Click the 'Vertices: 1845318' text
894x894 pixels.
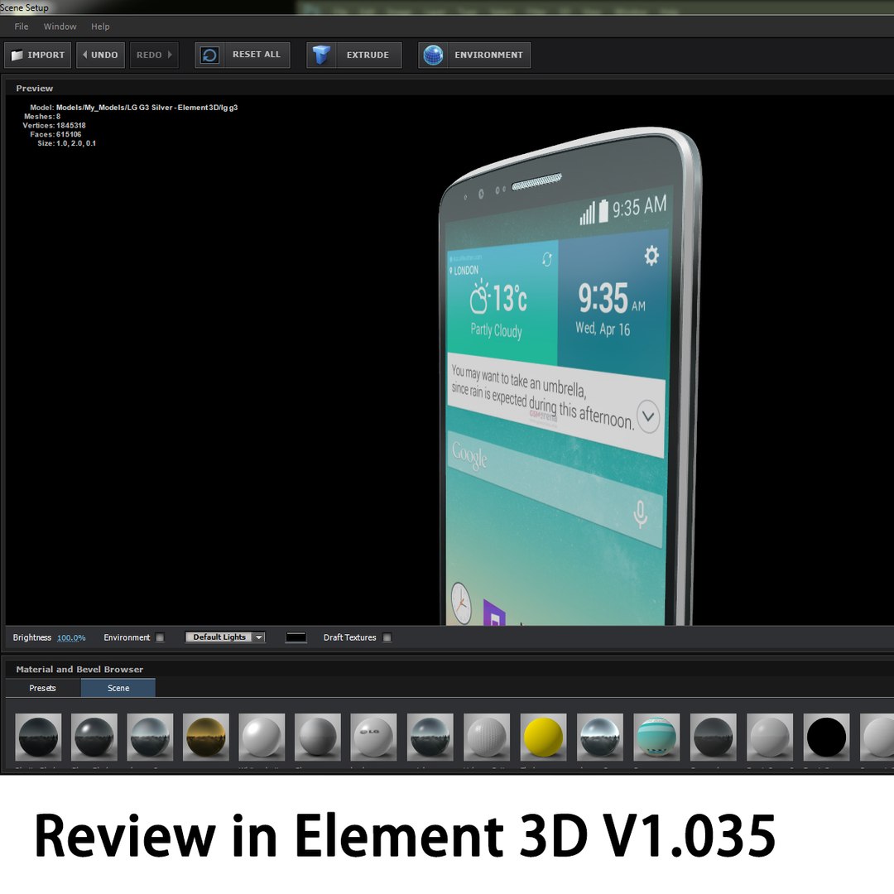(54, 126)
